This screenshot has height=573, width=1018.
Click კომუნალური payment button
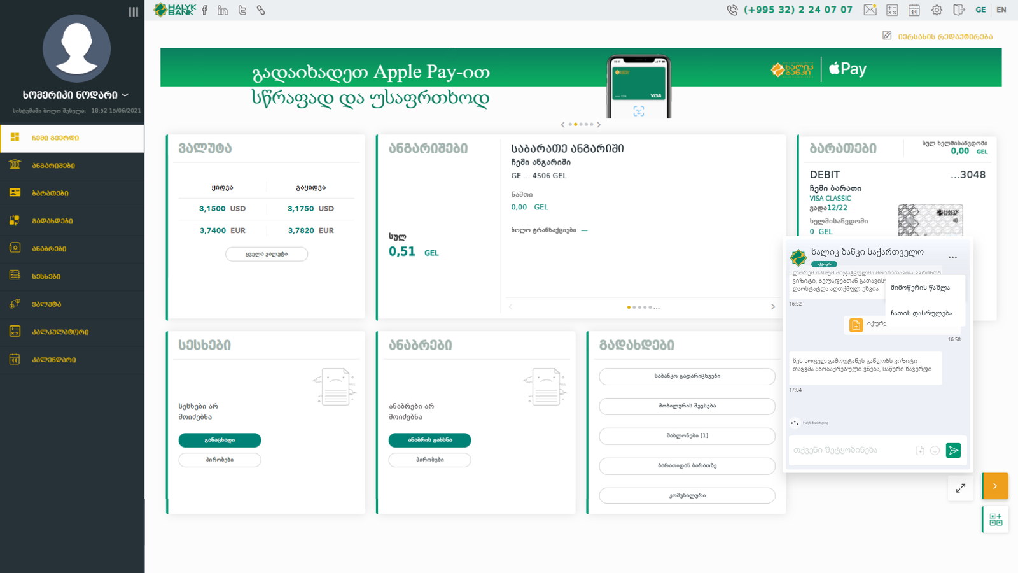pos(687,495)
